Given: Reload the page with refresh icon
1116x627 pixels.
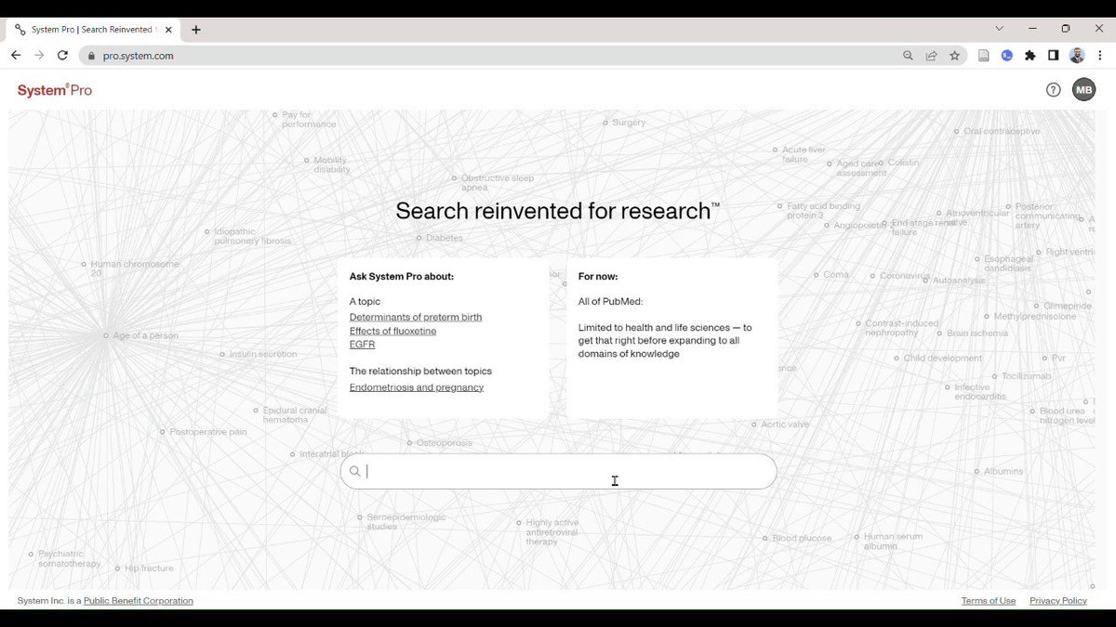Looking at the screenshot, I should [x=62, y=56].
